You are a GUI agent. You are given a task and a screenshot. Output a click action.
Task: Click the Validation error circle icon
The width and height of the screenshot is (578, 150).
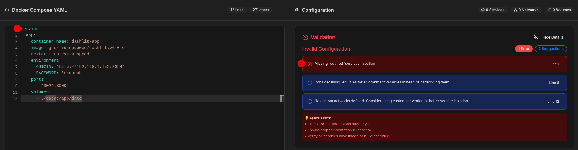305,37
